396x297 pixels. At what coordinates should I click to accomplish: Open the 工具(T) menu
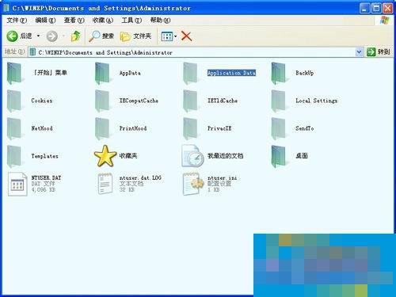(x=131, y=20)
